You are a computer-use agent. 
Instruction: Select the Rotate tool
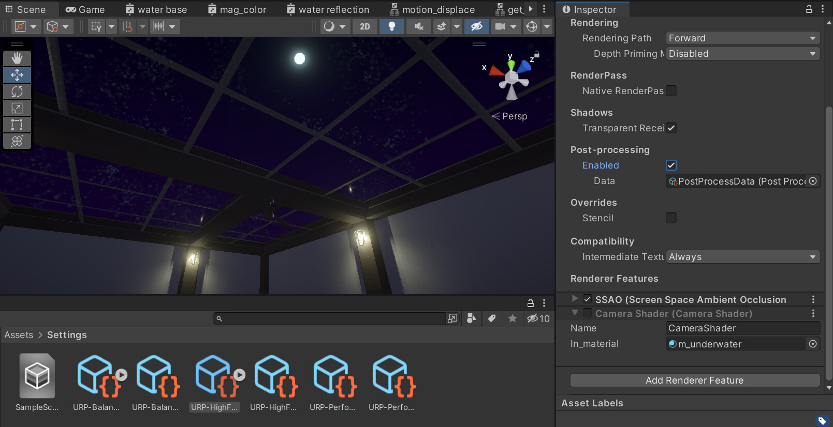tap(17, 91)
